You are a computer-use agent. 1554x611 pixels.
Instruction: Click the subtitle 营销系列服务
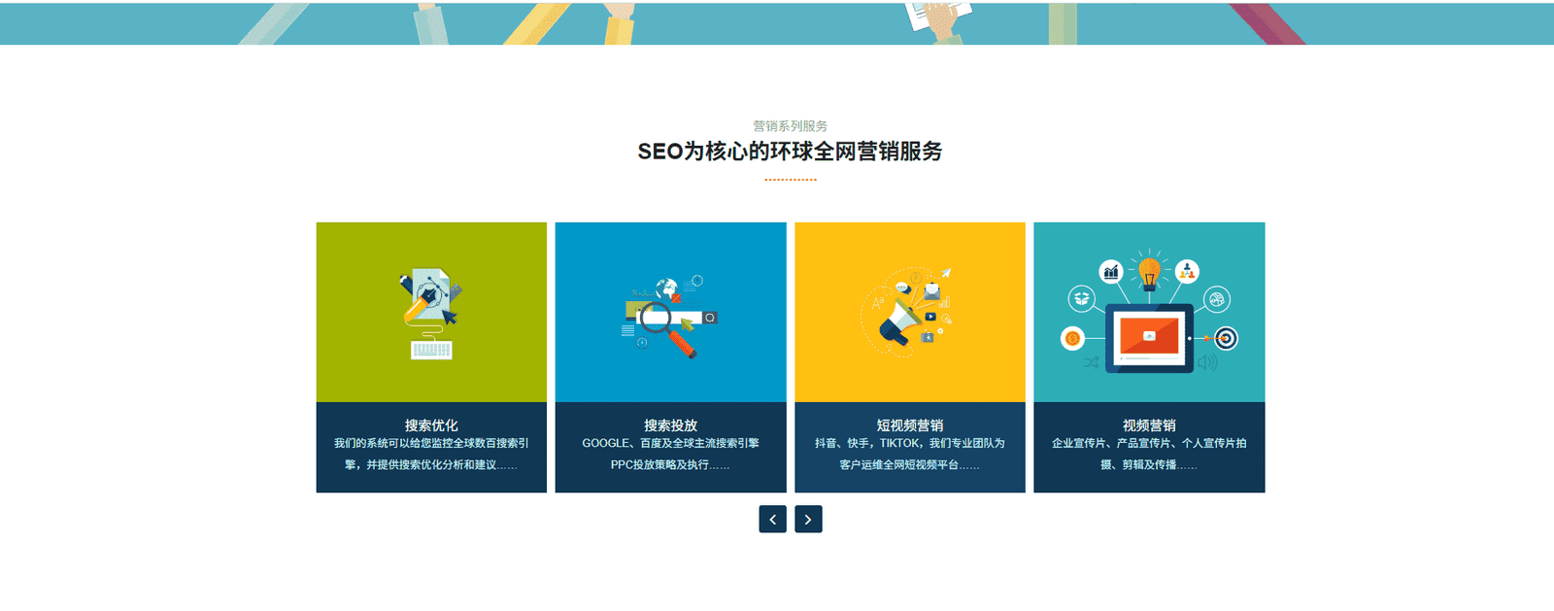pos(790,126)
